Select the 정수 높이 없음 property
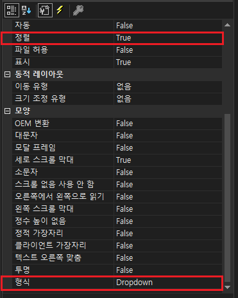 click(40, 221)
